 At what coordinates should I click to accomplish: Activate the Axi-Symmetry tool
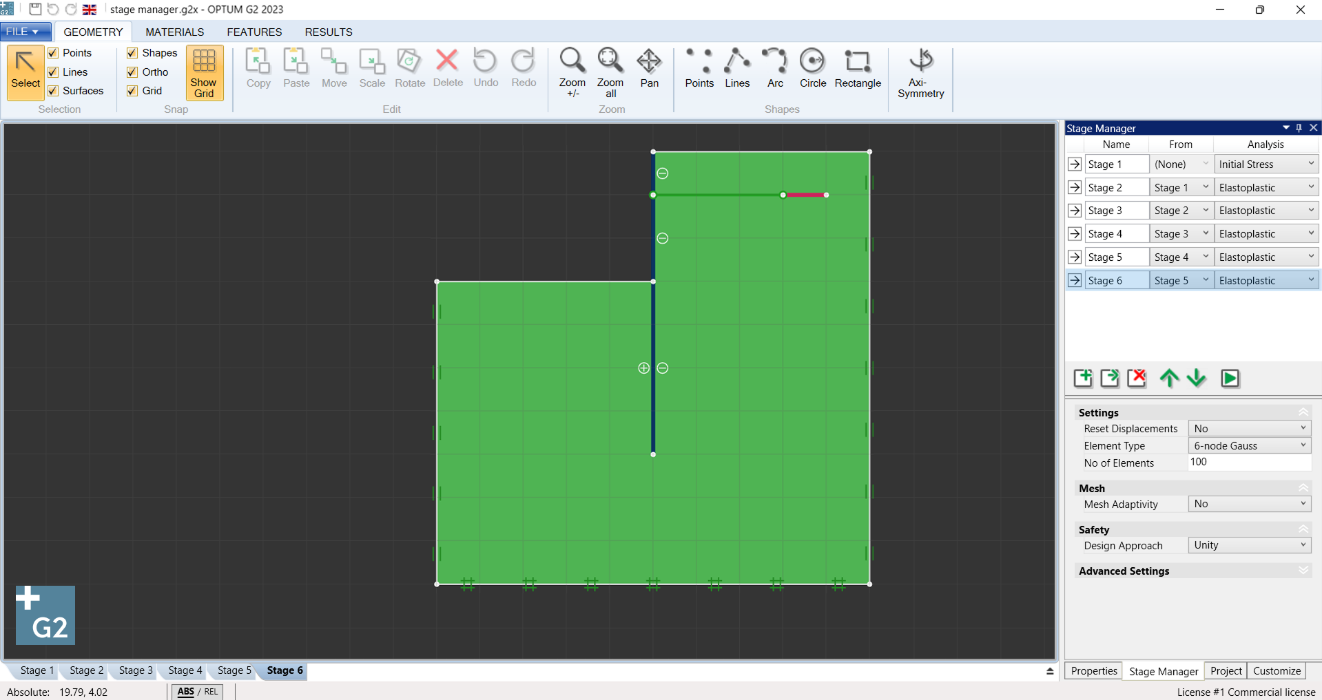pyautogui.click(x=920, y=73)
